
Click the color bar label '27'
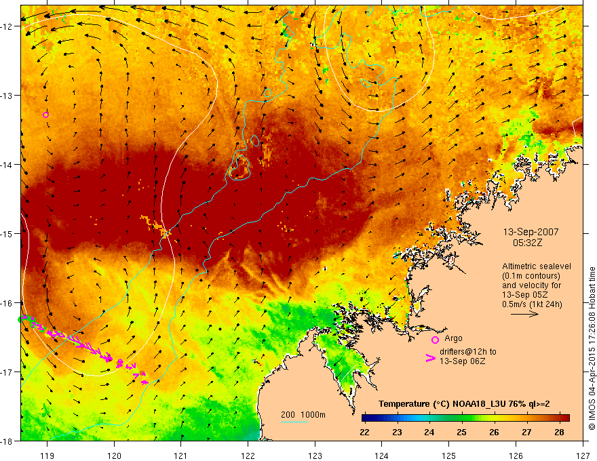(x=526, y=433)
